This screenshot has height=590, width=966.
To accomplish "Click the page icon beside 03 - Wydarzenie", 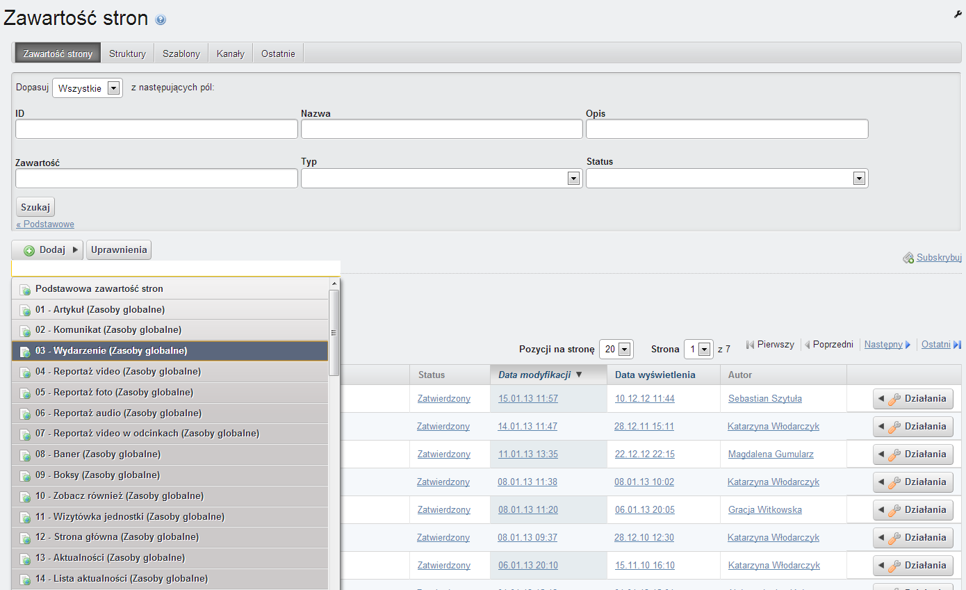I will coord(25,351).
